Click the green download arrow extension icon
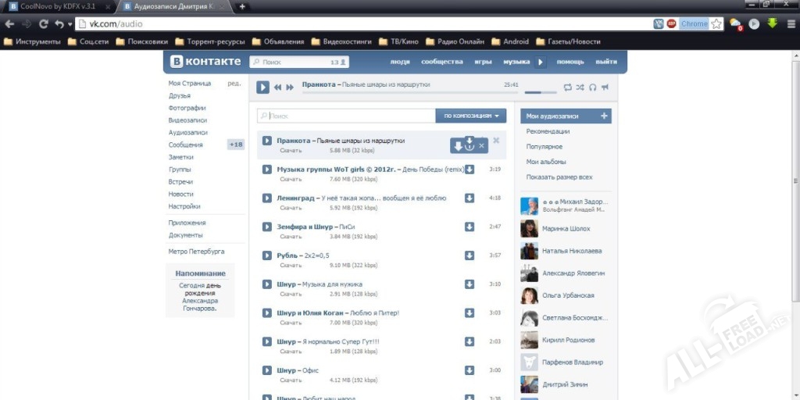 click(772, 23)
